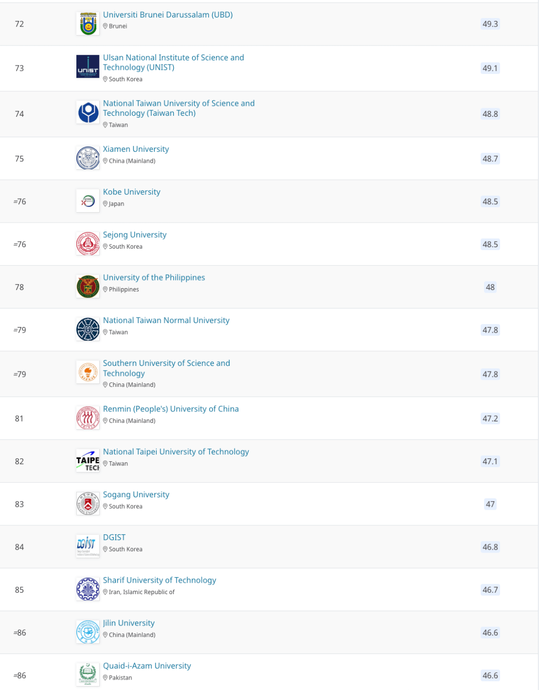
Task: Open the National Taiwan Normal University link
Action: point(166,321)
